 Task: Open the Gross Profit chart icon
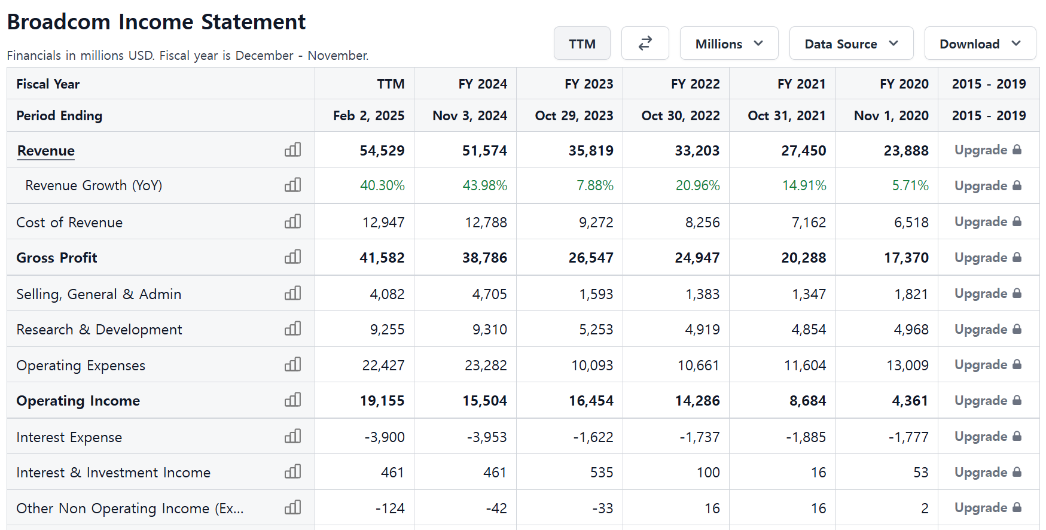click(292, 257)
